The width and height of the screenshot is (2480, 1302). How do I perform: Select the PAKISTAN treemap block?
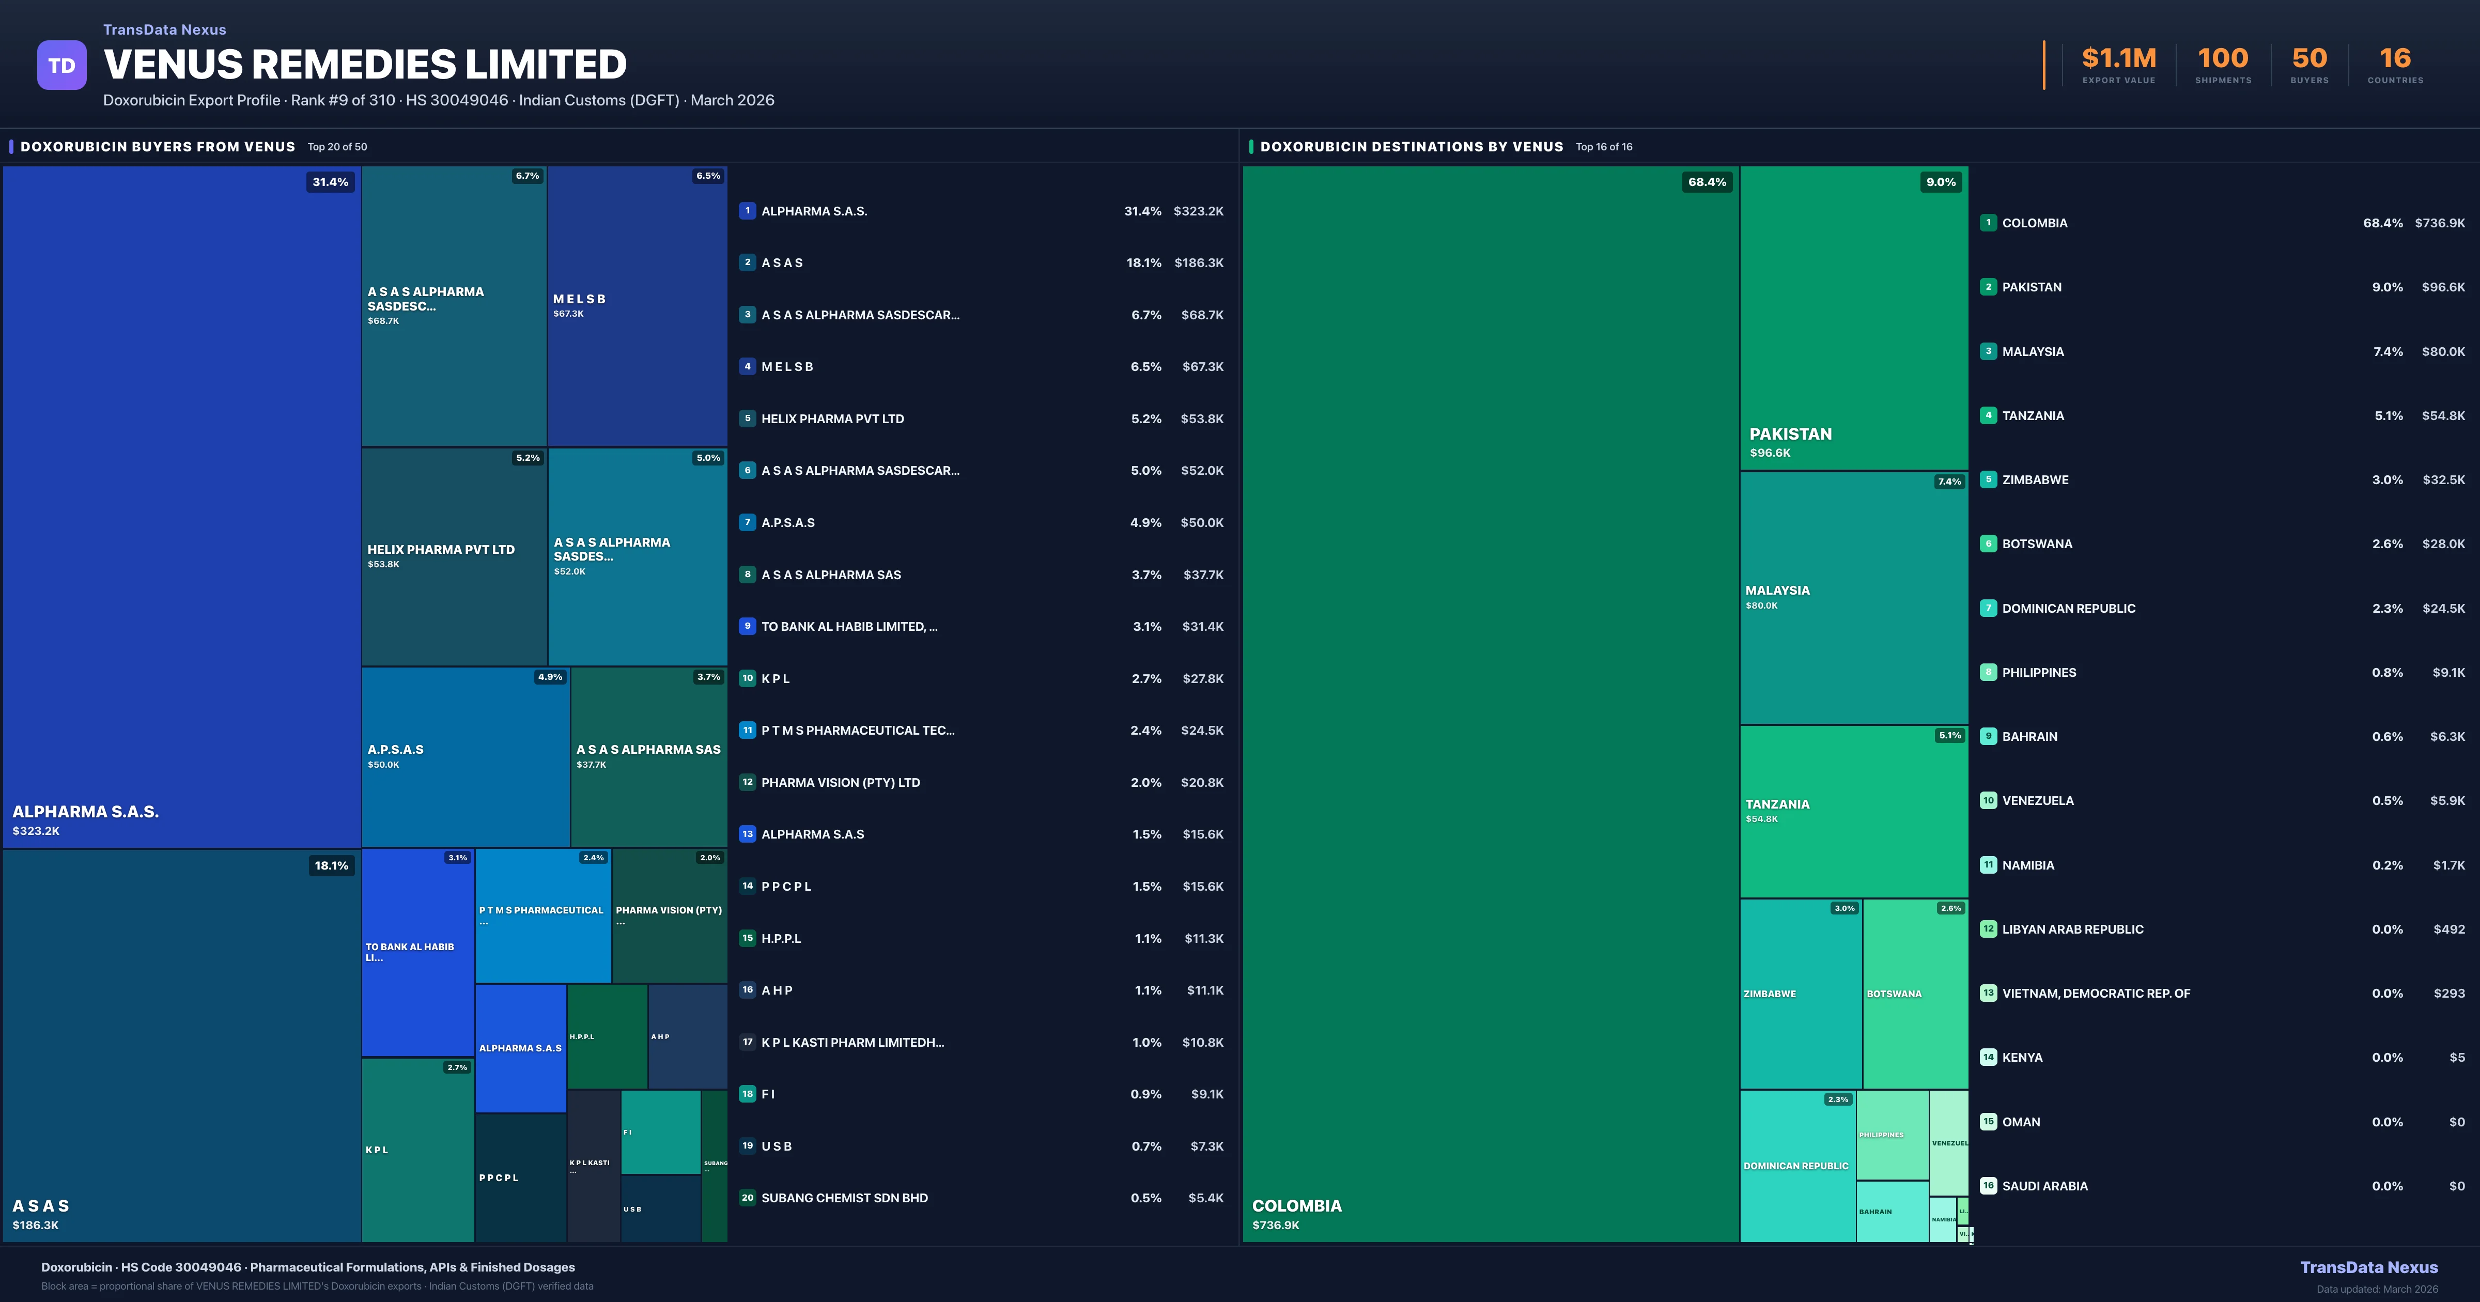tap(1853, 318)
